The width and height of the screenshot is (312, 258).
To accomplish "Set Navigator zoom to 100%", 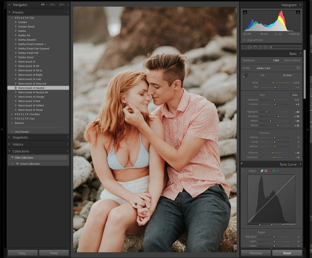I will [x=52, y=5].
